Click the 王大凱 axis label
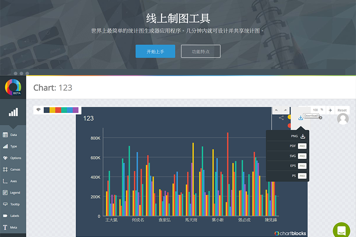Screen dimensions: 356x237 (111, 220)
